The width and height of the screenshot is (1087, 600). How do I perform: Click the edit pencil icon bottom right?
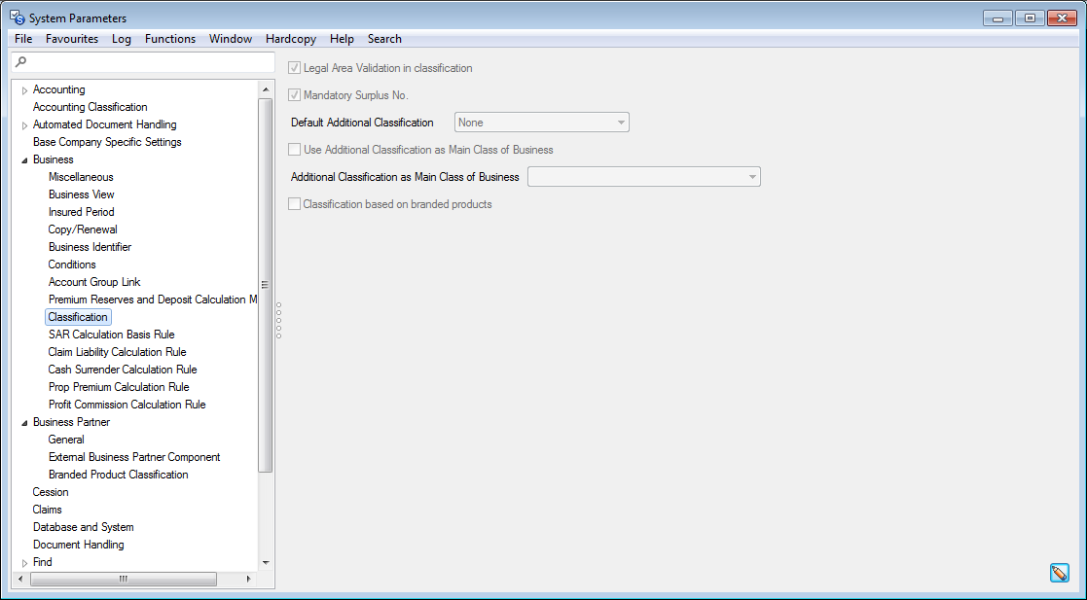(1060, 573)
